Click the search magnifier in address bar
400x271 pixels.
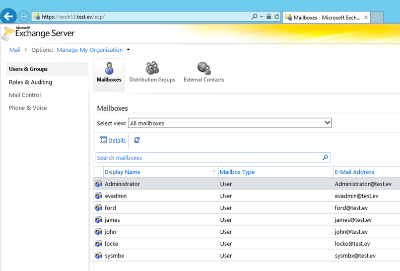(x=254, y=17)
